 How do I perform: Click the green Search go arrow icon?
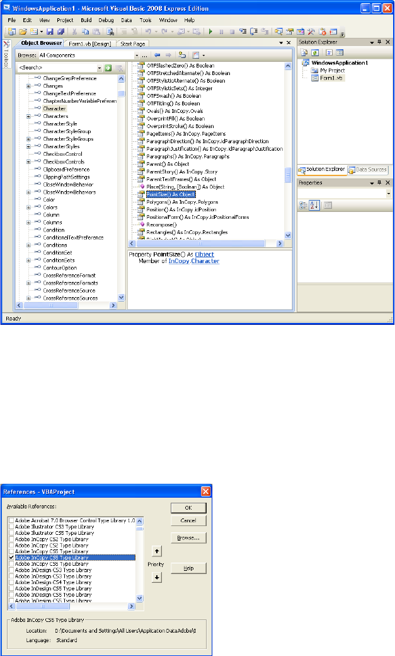coord(108,67)
